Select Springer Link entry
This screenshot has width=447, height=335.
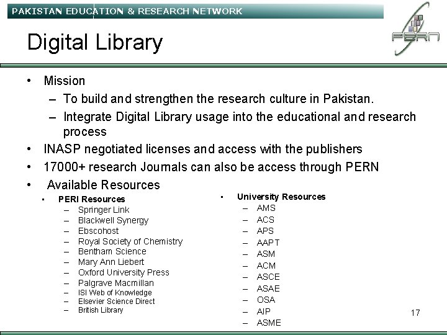click(x=104, y=210)
